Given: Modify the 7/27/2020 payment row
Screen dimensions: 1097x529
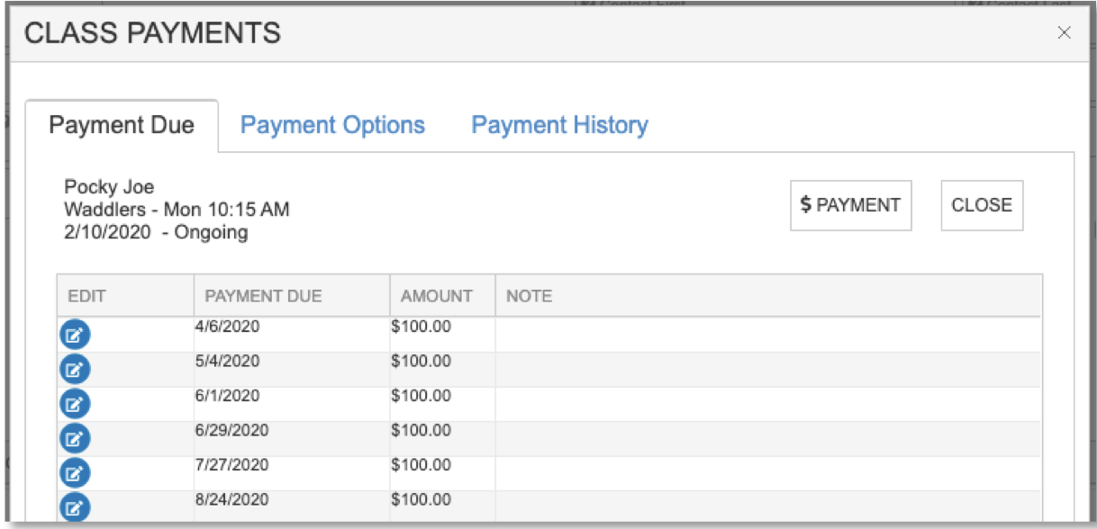Looking at the screenshot, I should pos(76,472).
